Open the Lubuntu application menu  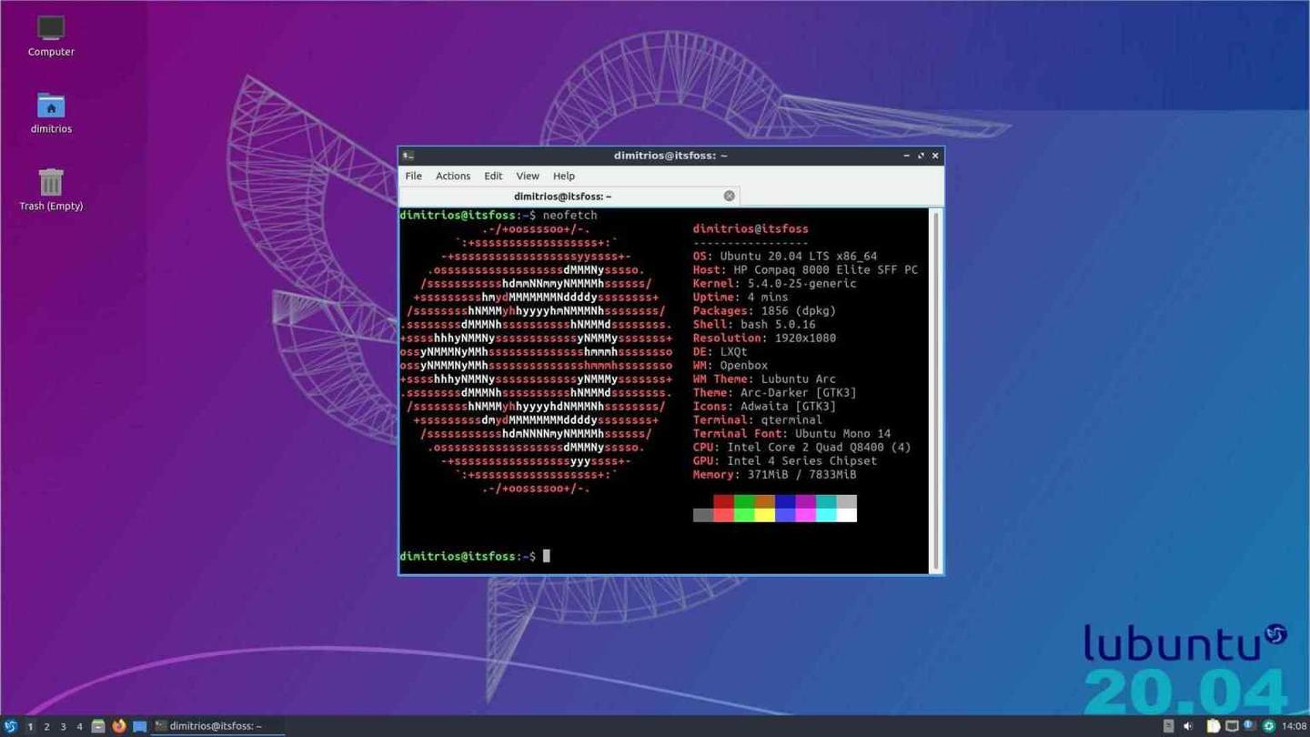pyautogui.click(x=9, y=725)
